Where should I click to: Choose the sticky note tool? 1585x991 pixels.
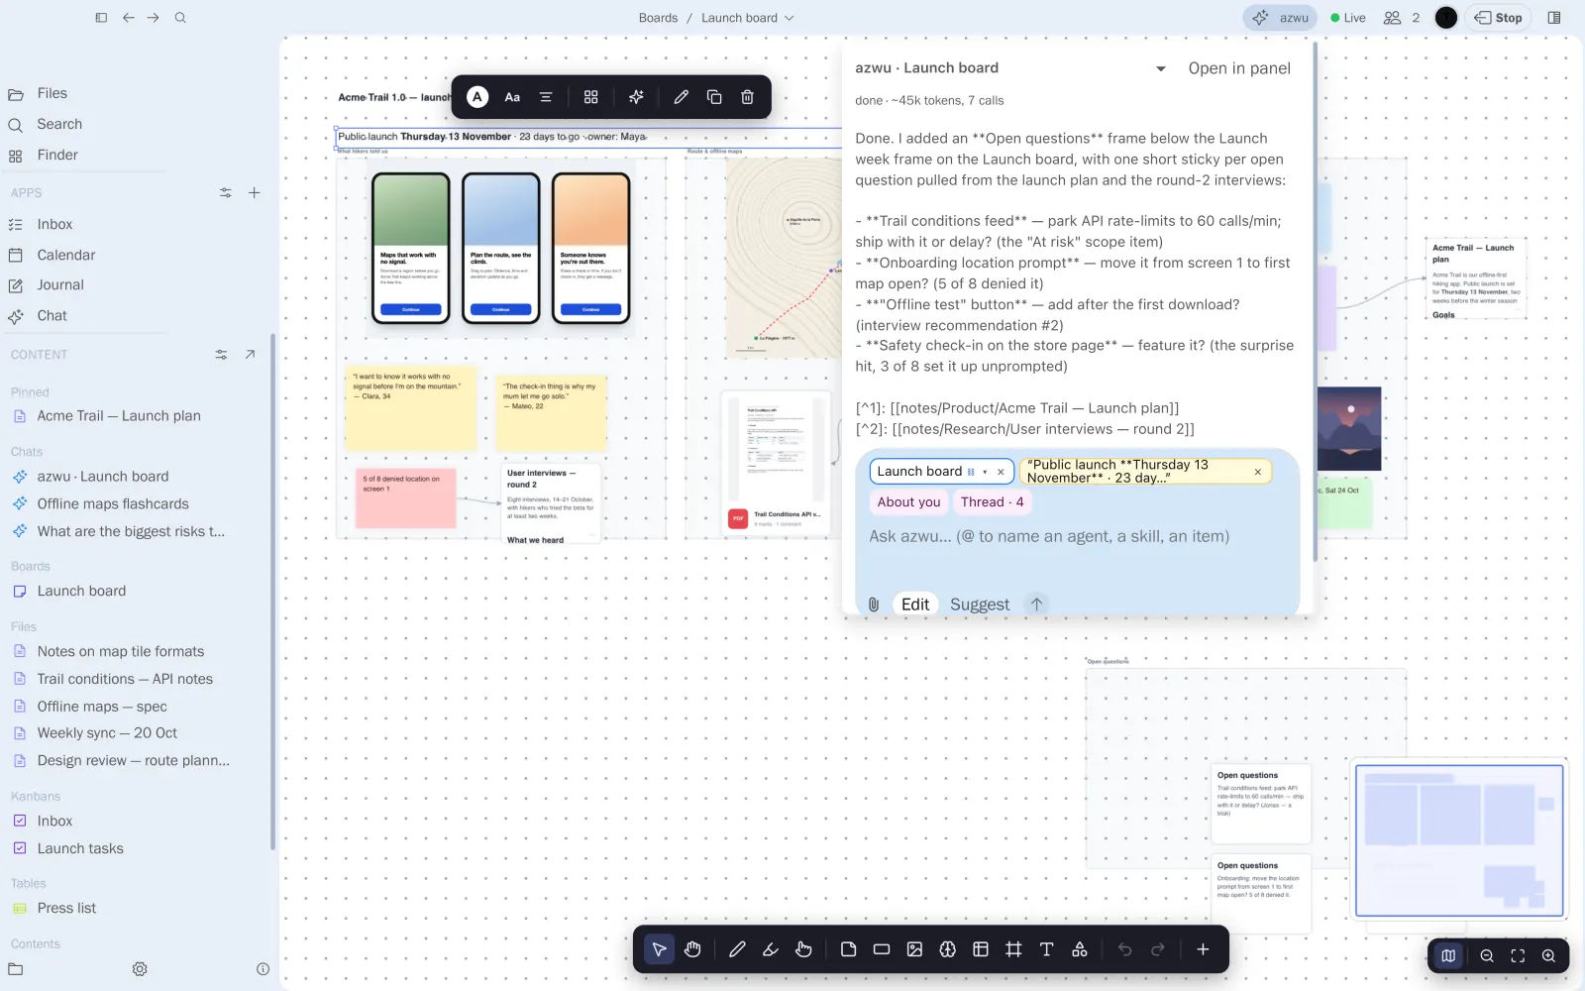(848, 949)
